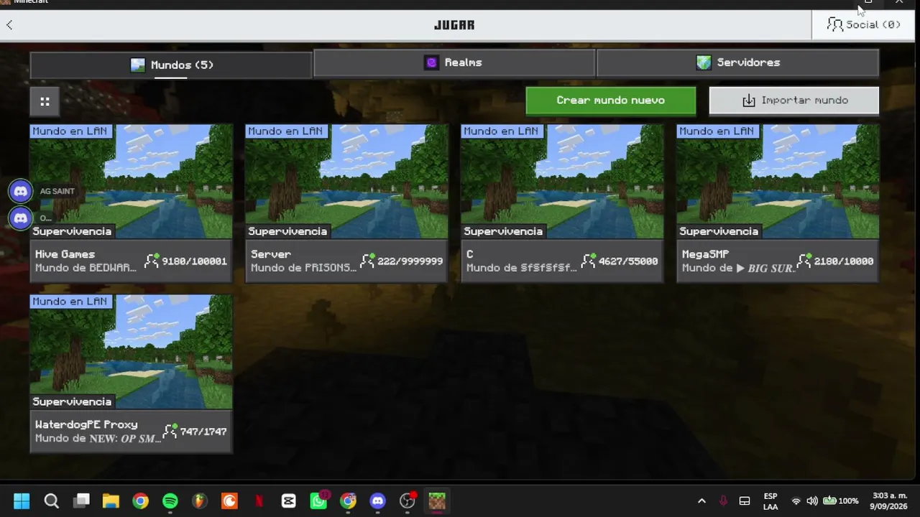Toggle the grid view layout icon
The height and width of the screenshot is (517, 920).
click(45, 102)
